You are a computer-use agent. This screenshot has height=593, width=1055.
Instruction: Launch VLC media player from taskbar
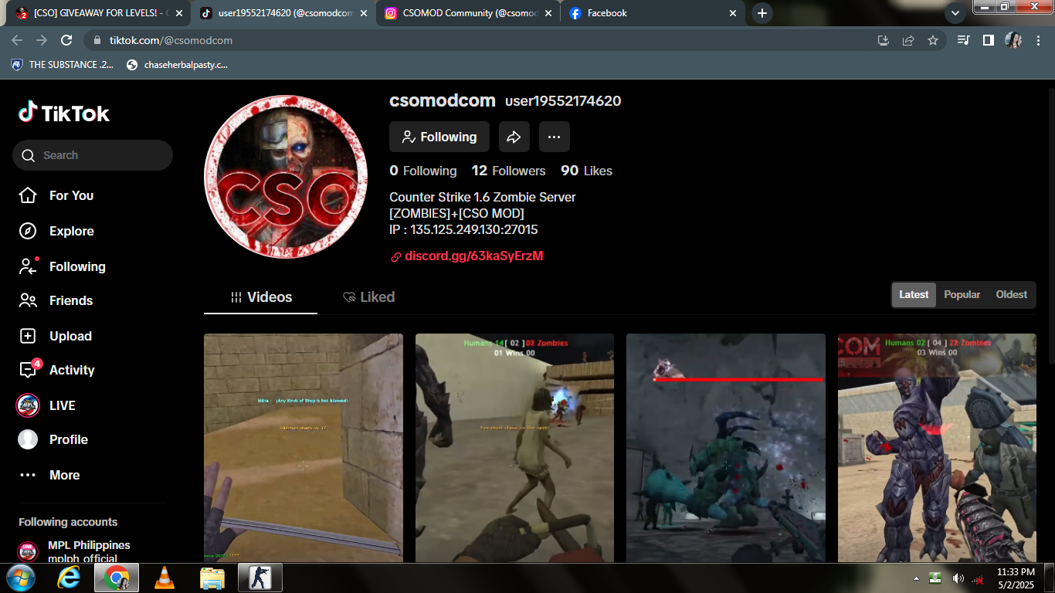point(164,578)
